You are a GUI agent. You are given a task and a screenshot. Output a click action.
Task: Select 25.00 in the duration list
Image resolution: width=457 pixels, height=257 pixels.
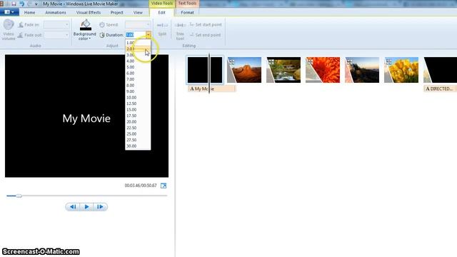(138, 134)
